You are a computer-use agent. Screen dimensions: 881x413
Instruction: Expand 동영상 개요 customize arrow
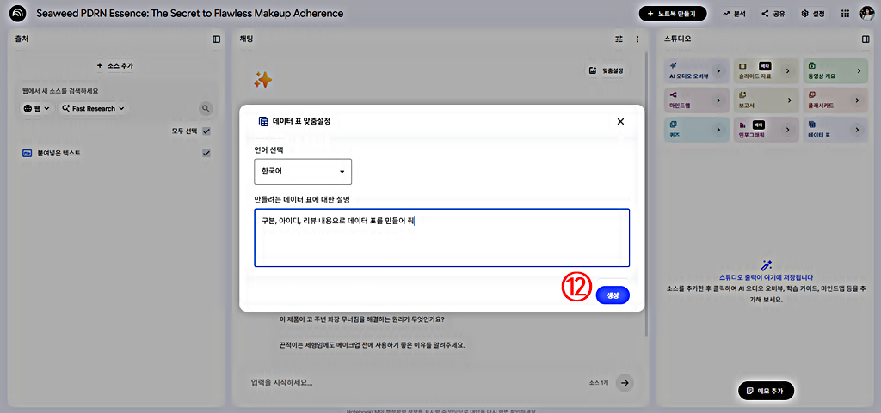click(x=858, y=71)
